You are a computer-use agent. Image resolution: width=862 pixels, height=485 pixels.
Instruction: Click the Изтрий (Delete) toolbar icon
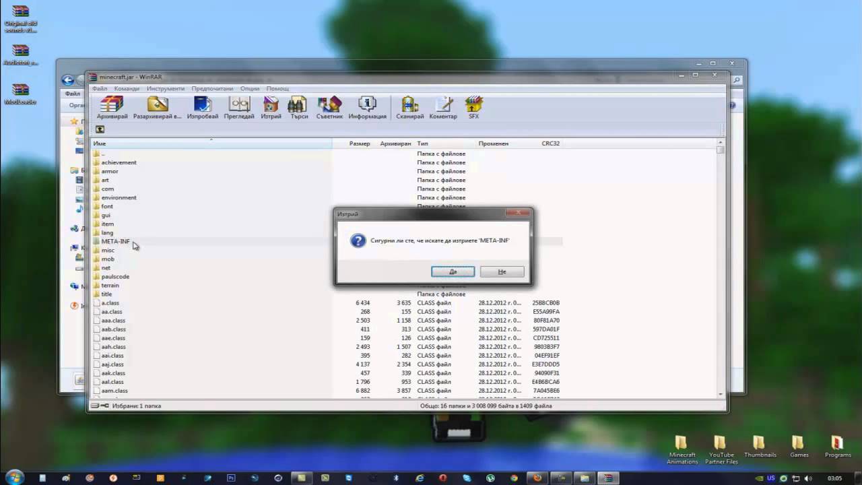[x=271, y=108]
